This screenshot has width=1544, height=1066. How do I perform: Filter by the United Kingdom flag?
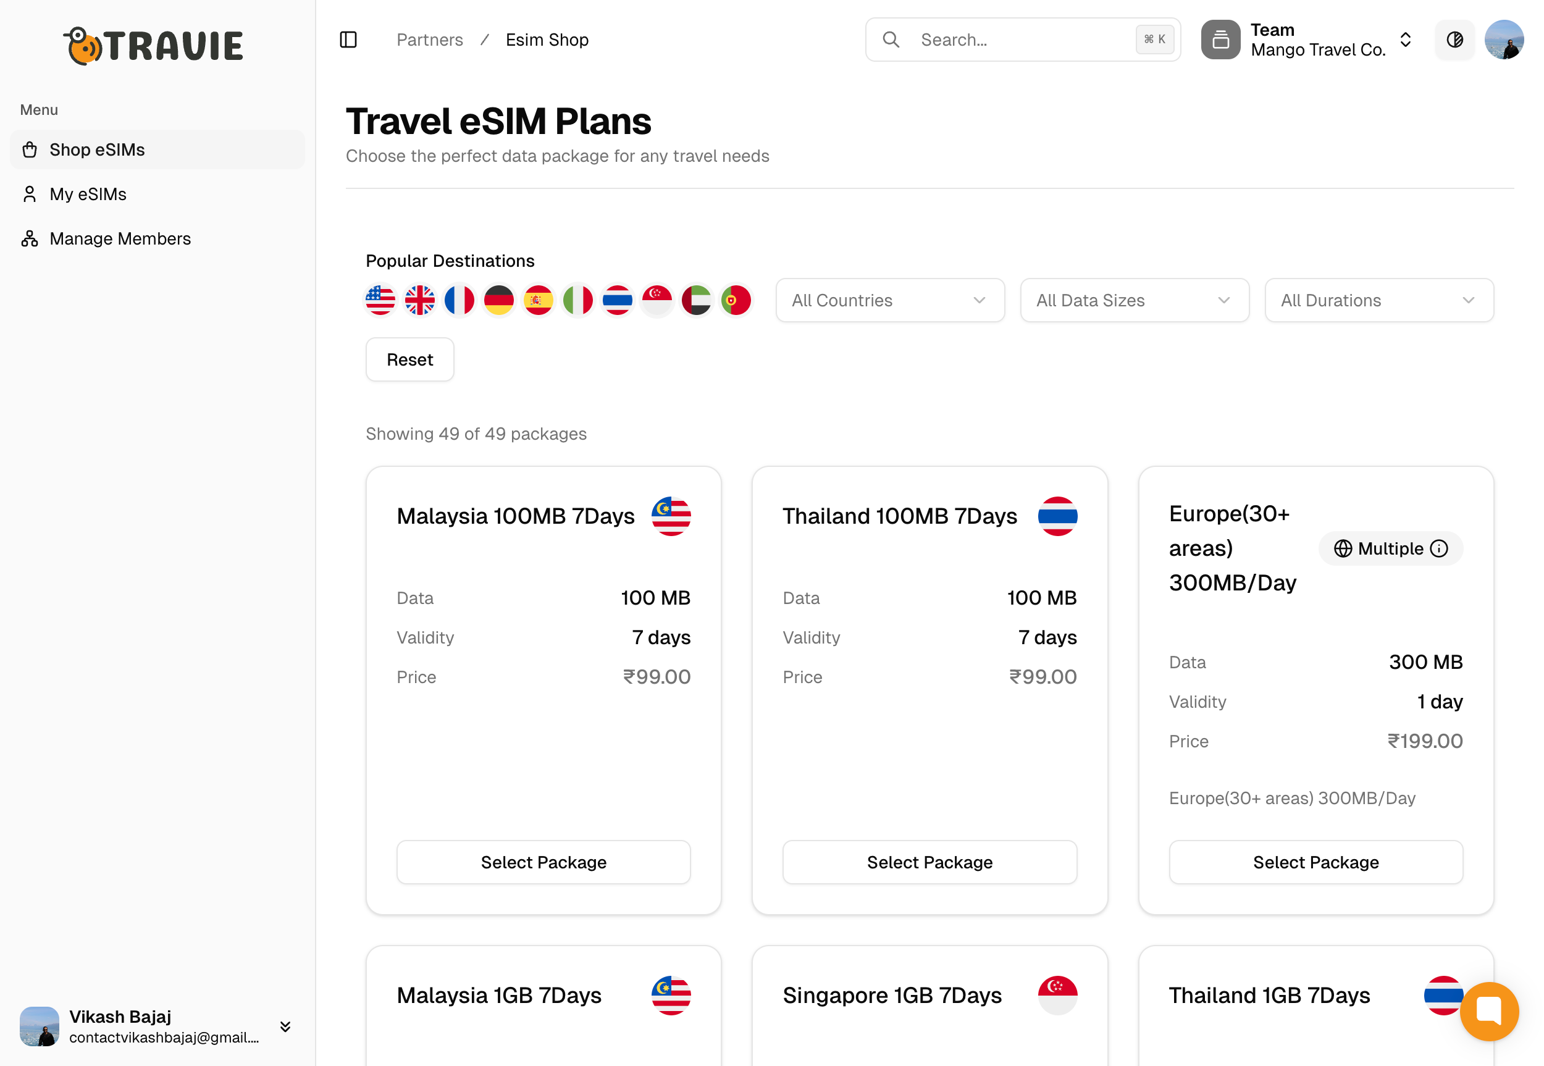420,301
